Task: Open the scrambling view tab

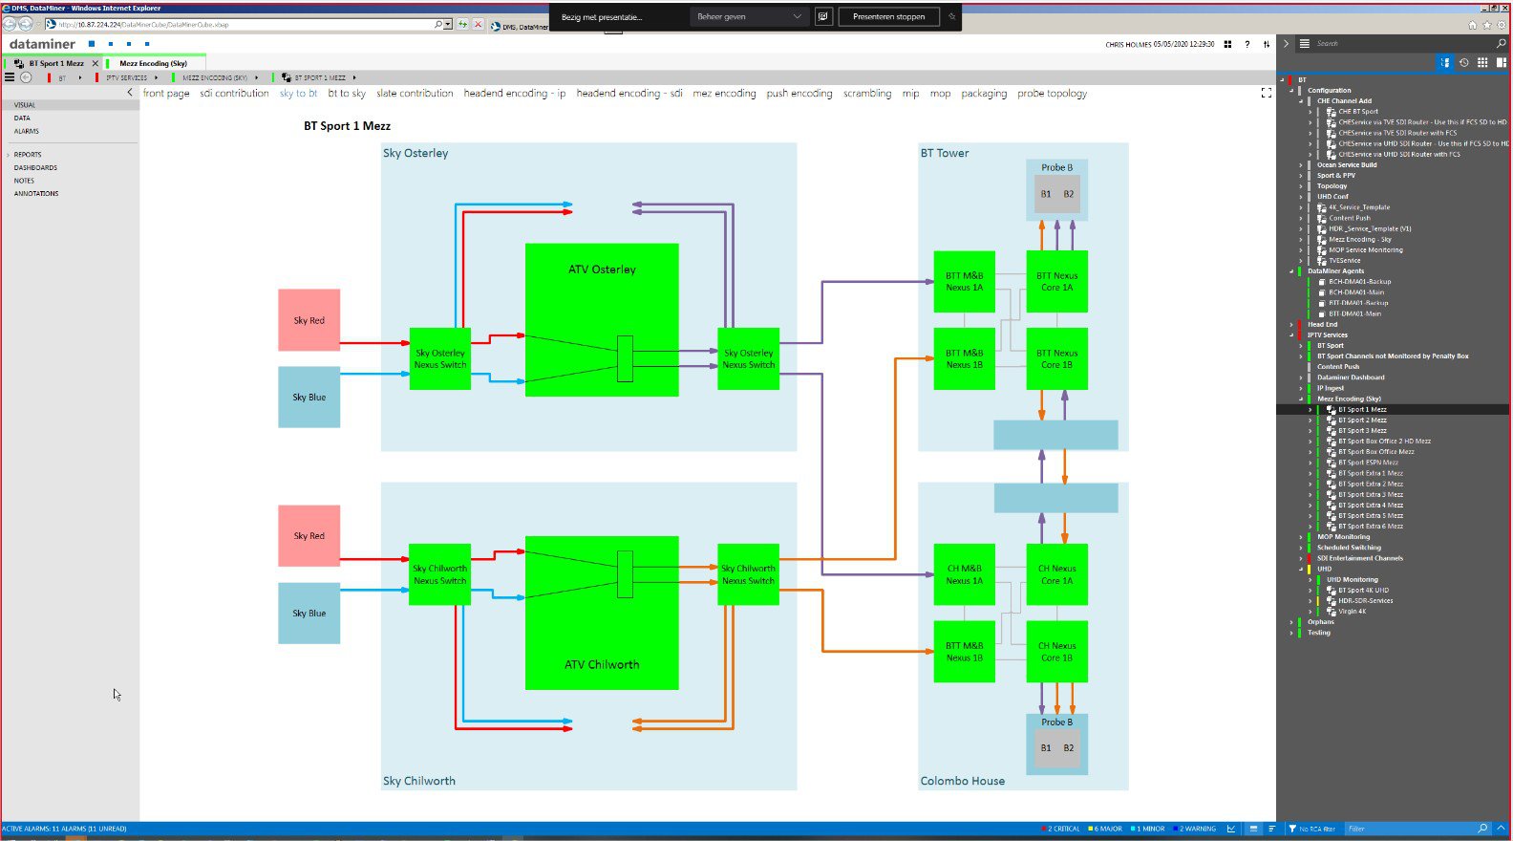Action: pyautogui.click(x=867, y=94)
